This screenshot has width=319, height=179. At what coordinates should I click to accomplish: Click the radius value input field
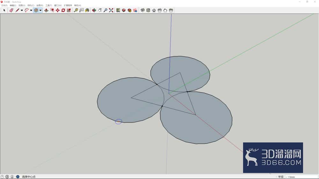click(x=301, y=177)
